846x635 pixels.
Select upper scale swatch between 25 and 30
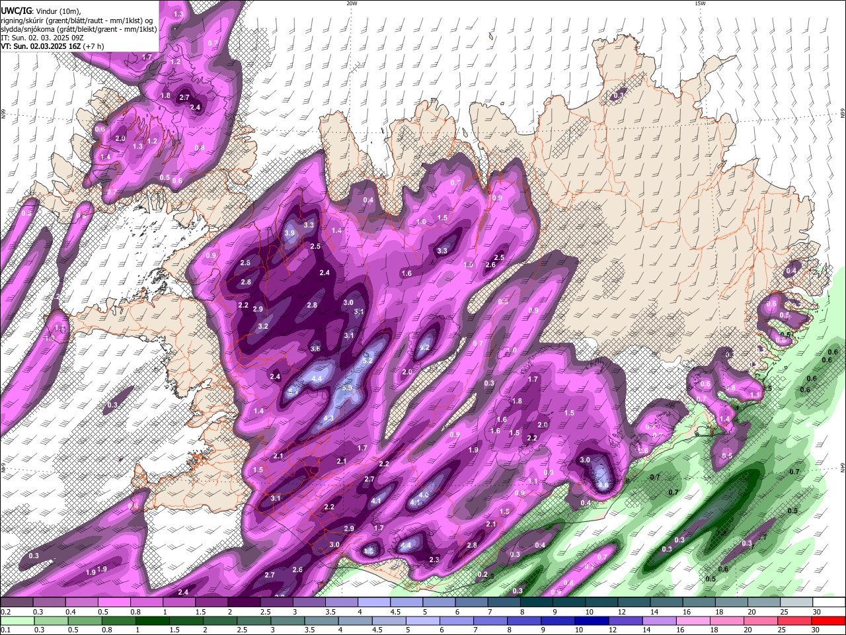pos(797,602)
